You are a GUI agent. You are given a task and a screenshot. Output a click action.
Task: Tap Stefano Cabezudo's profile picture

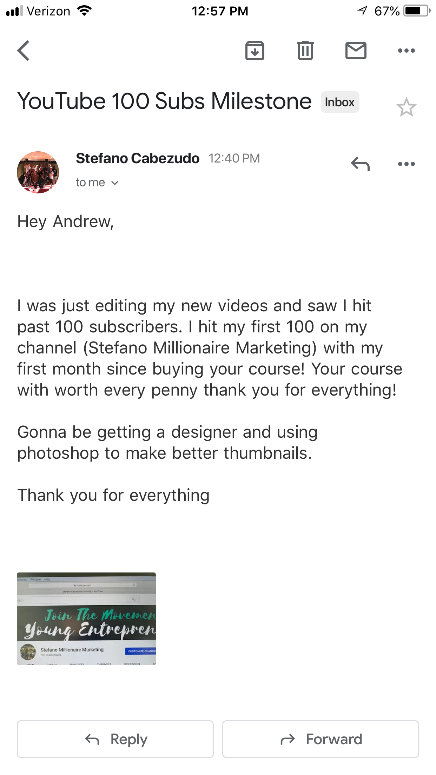tap(38, 172)
